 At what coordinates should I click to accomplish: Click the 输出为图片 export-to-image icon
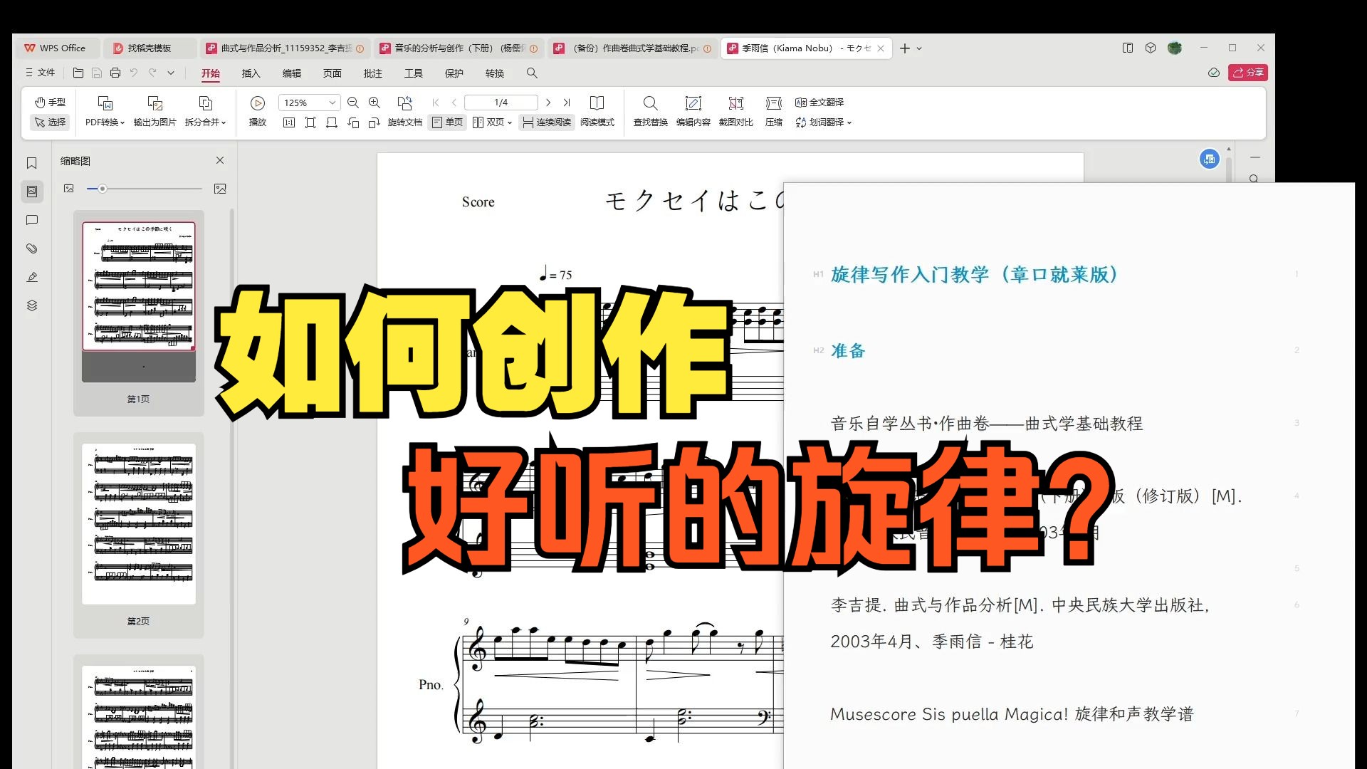[154, 103]
